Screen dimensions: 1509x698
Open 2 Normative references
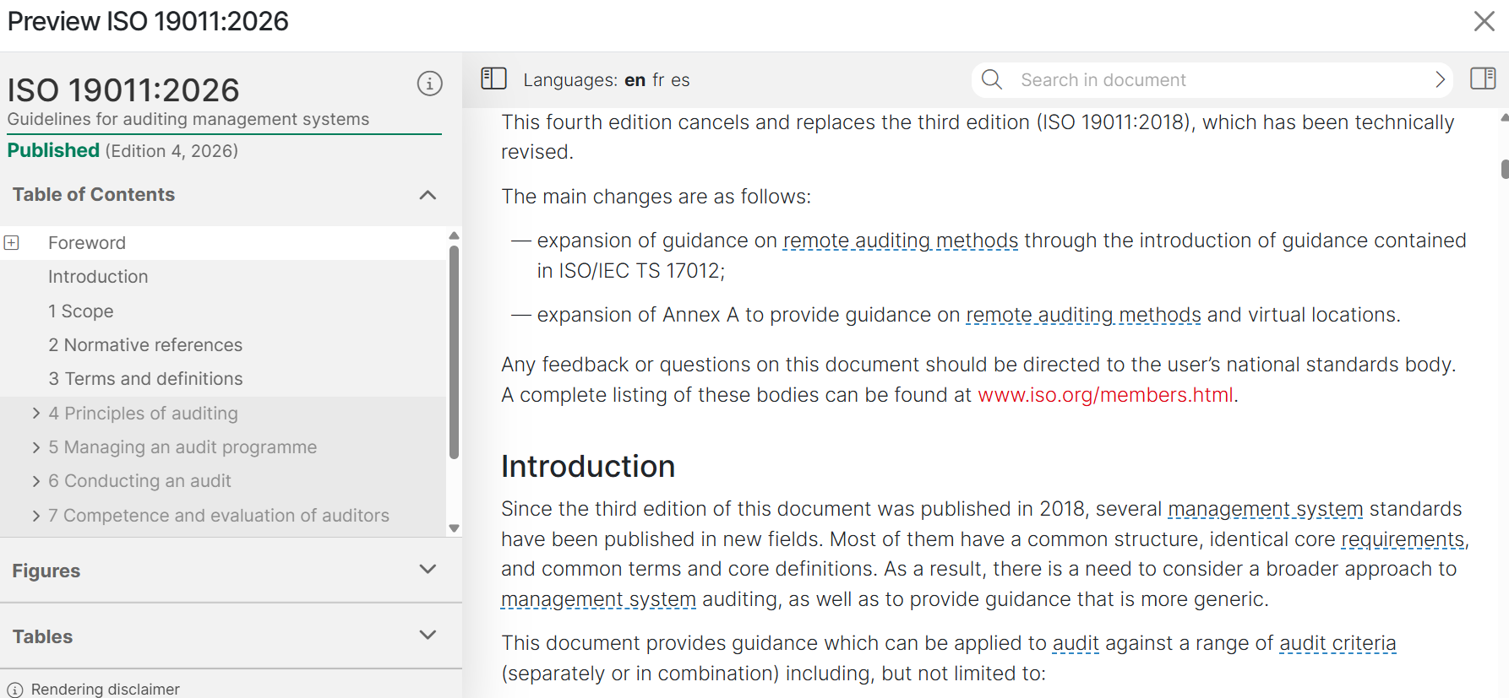[x=145, y=345]
